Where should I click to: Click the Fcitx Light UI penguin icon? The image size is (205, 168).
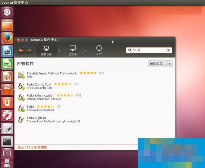(21, 120)
